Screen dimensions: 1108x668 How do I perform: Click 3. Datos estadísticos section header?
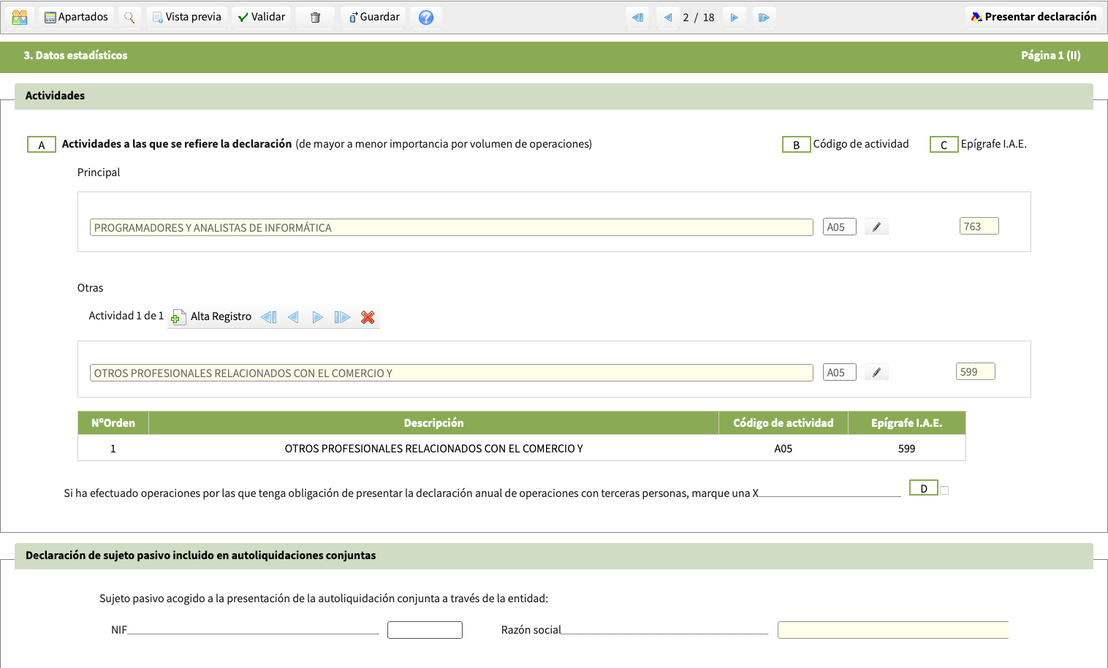(x=75, y=56)
